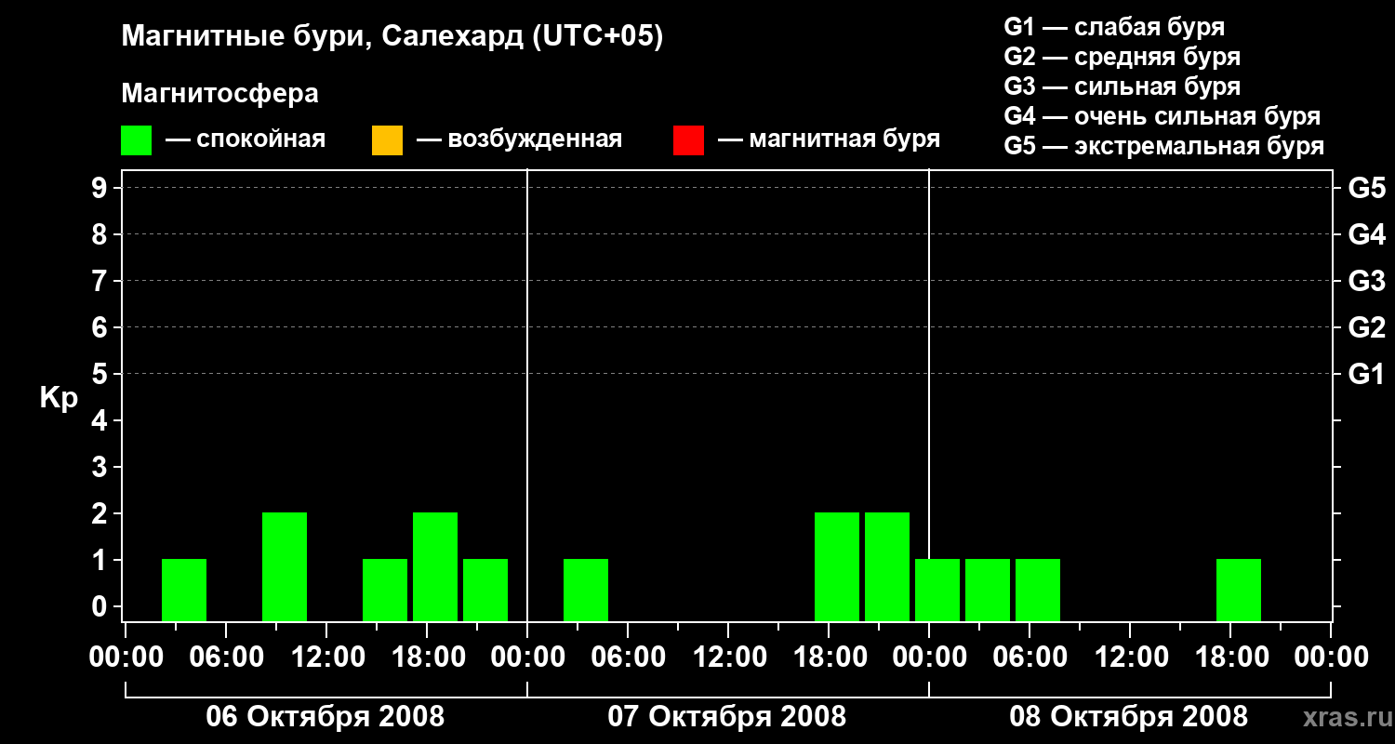Click the red 'магнитная буря' legend swatch

tap(688, 140)
